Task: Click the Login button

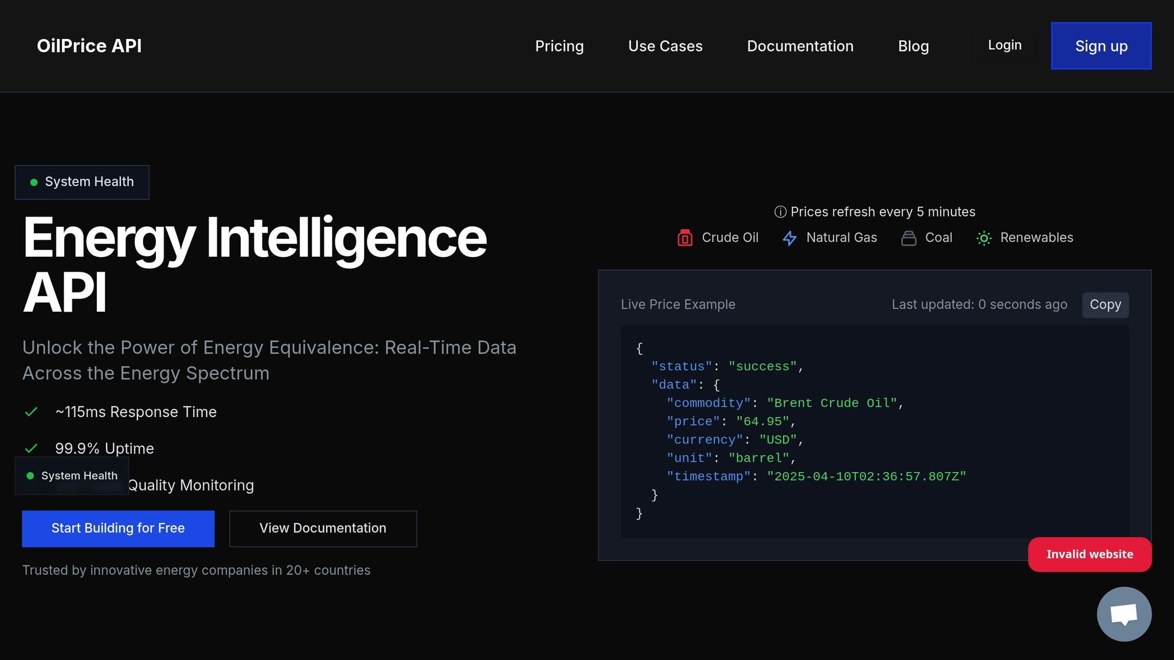Action: 1004,45
